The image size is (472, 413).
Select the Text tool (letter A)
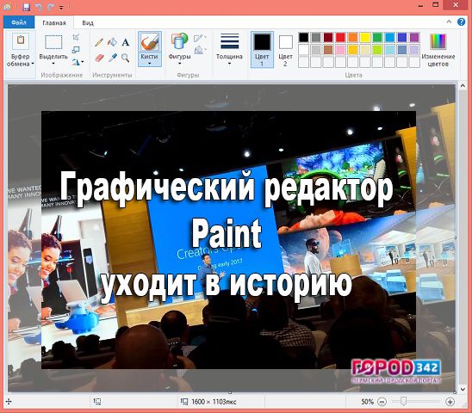click(x=126, y=42)
